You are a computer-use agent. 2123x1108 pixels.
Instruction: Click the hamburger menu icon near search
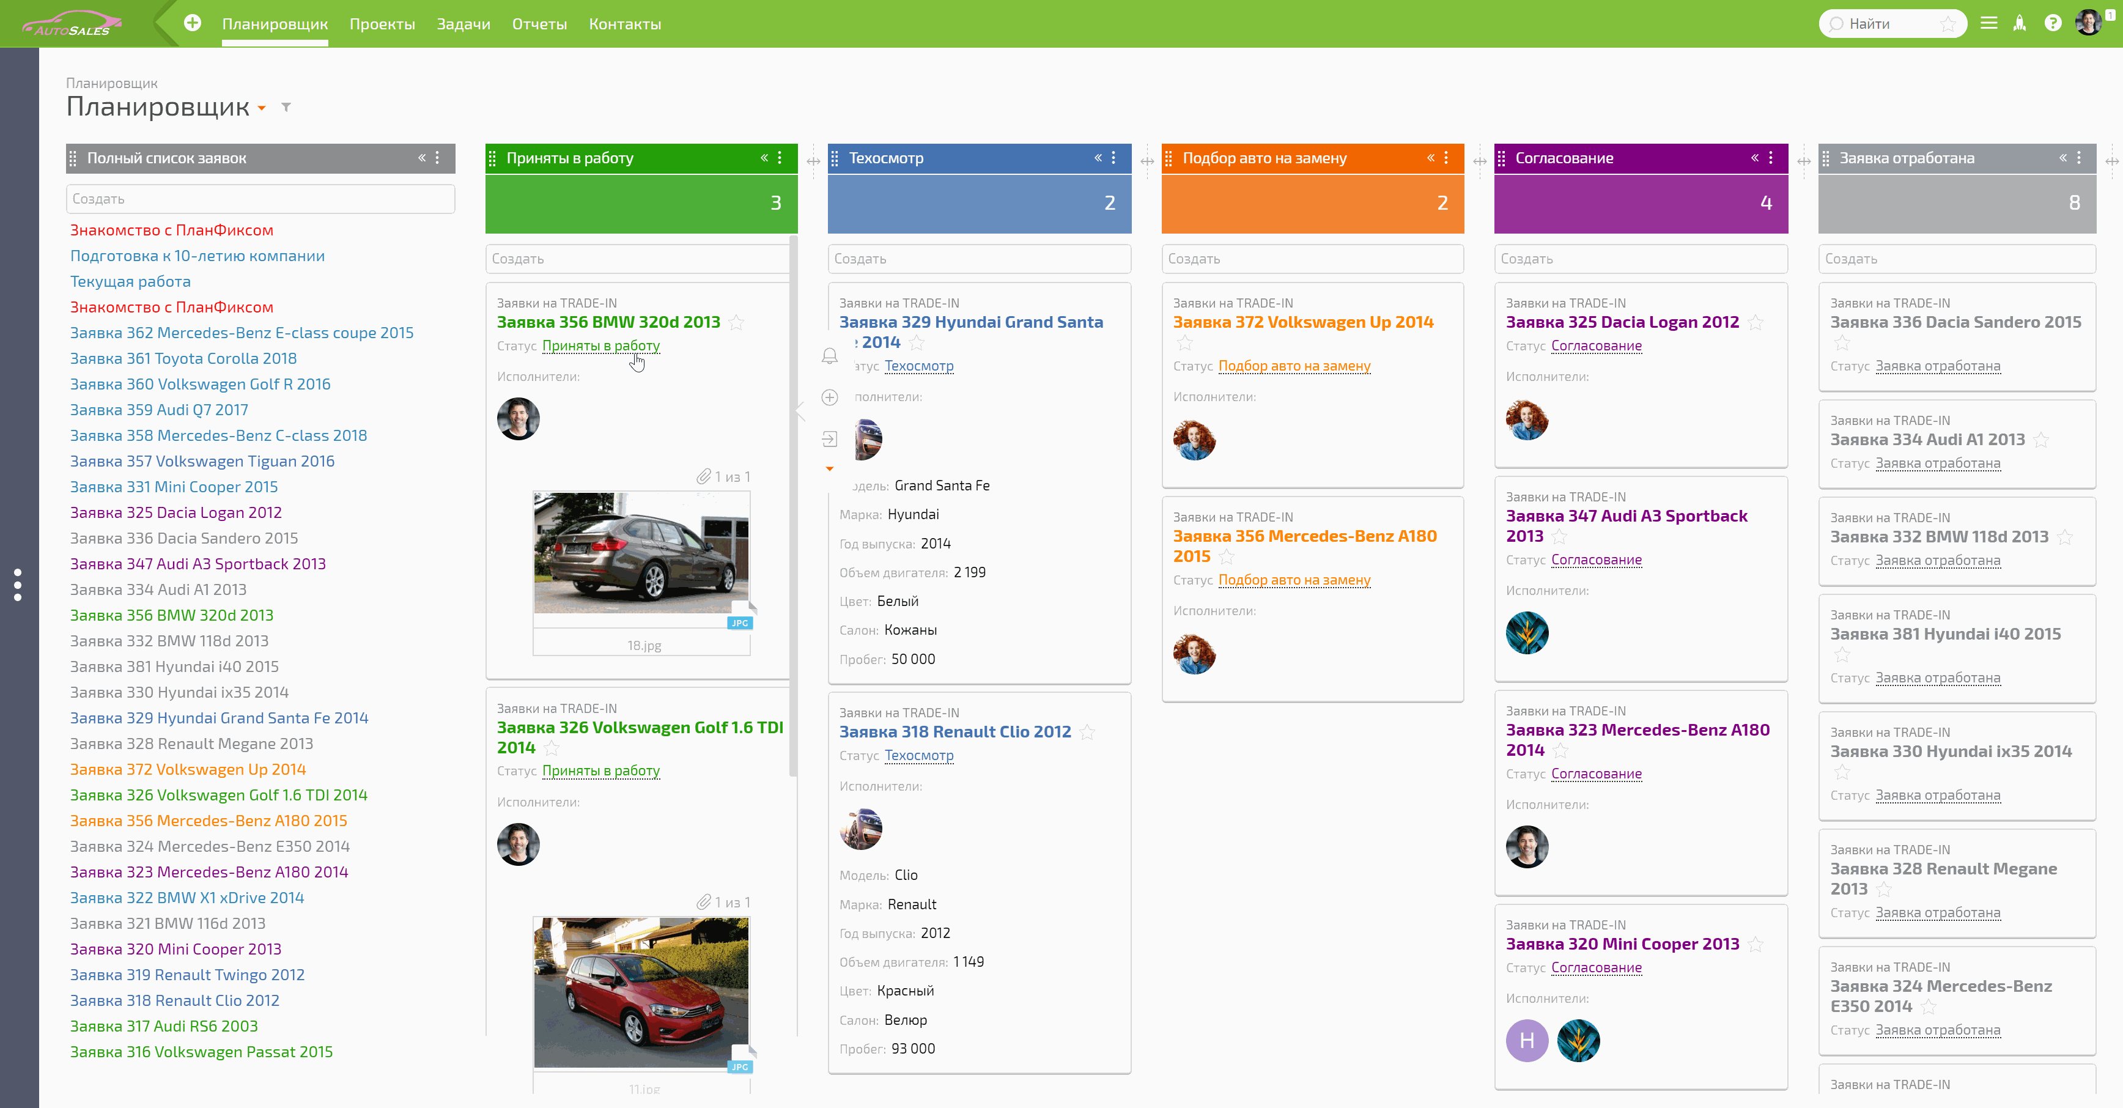coord(1988,23)
